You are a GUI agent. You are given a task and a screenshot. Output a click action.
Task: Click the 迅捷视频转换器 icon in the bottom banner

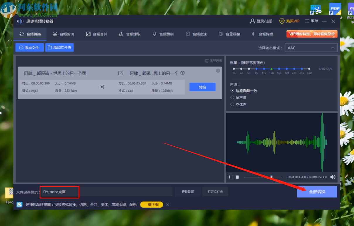19,205
